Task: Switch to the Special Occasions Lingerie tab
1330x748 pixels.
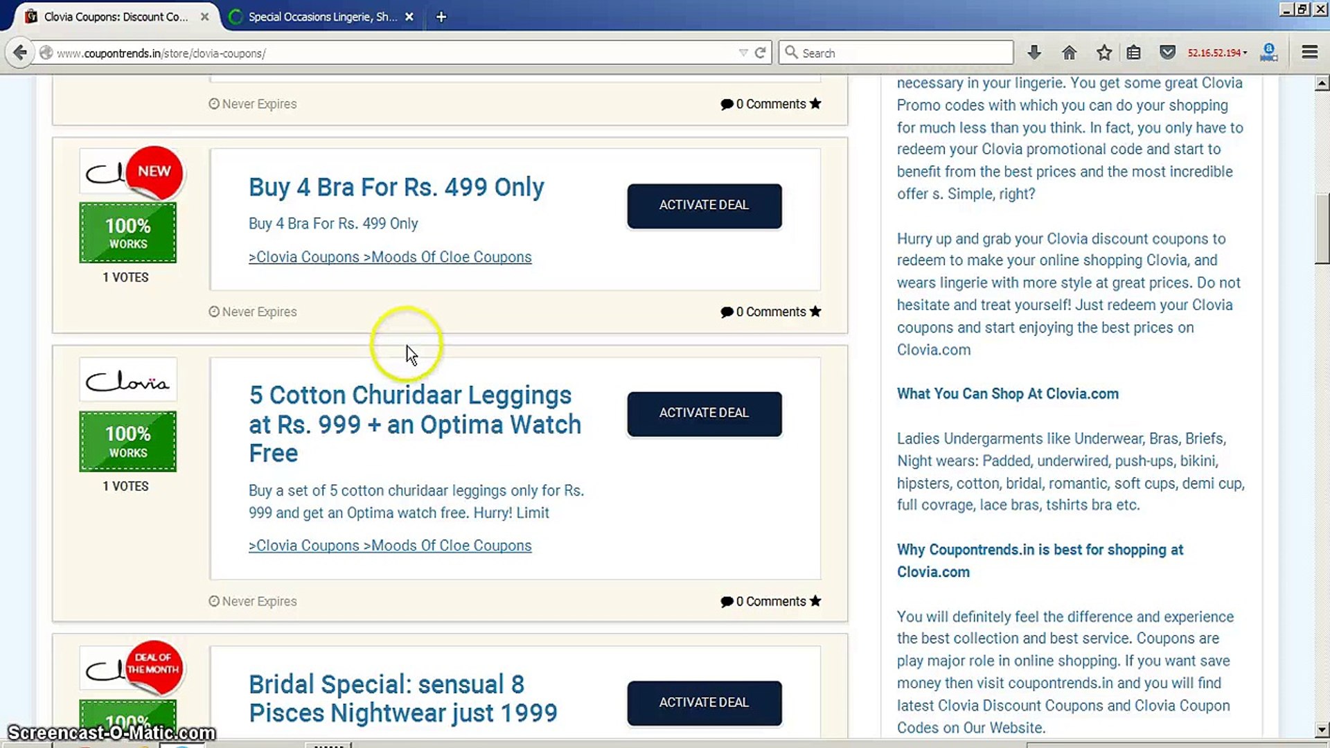Action: coord(322,17)
